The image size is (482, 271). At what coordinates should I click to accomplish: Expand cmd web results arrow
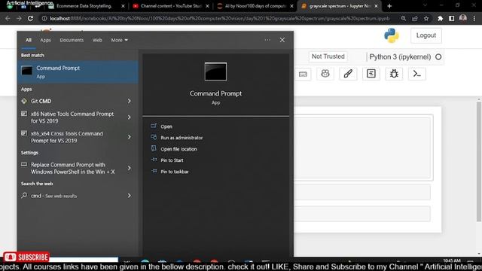(130, 196)
